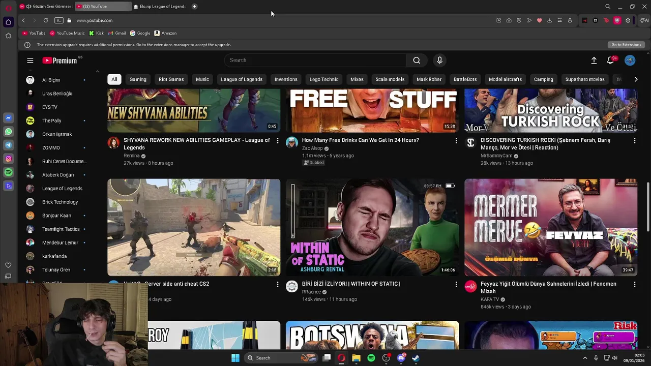The image size is (651, 366).
Task: Open options menu for Discovering Turkish Rock video
Action: pyautogui.click(x=634, y=140)
